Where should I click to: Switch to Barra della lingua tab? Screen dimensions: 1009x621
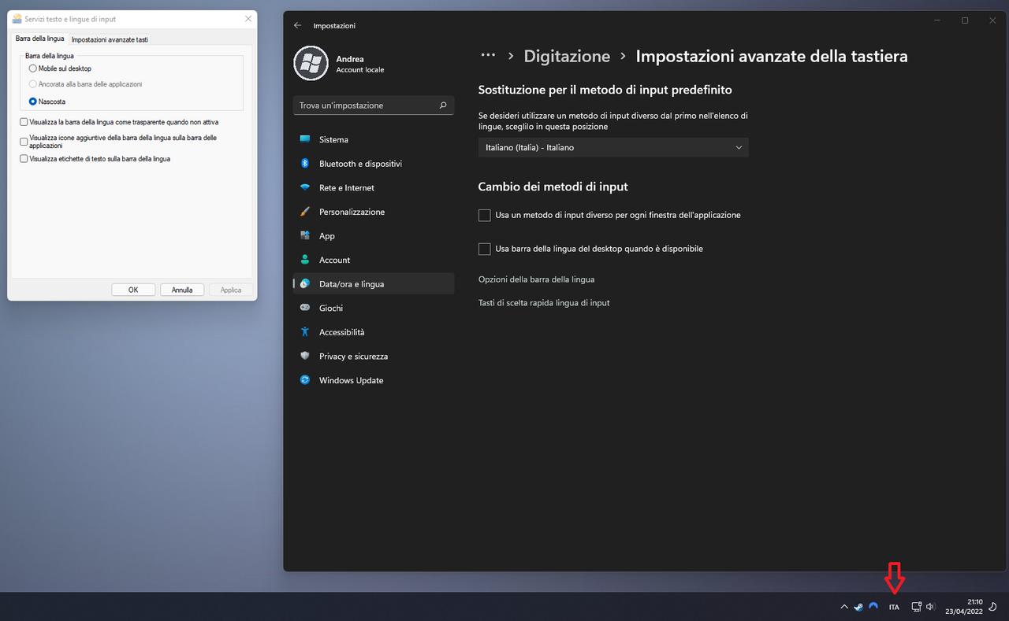(39, 39)
